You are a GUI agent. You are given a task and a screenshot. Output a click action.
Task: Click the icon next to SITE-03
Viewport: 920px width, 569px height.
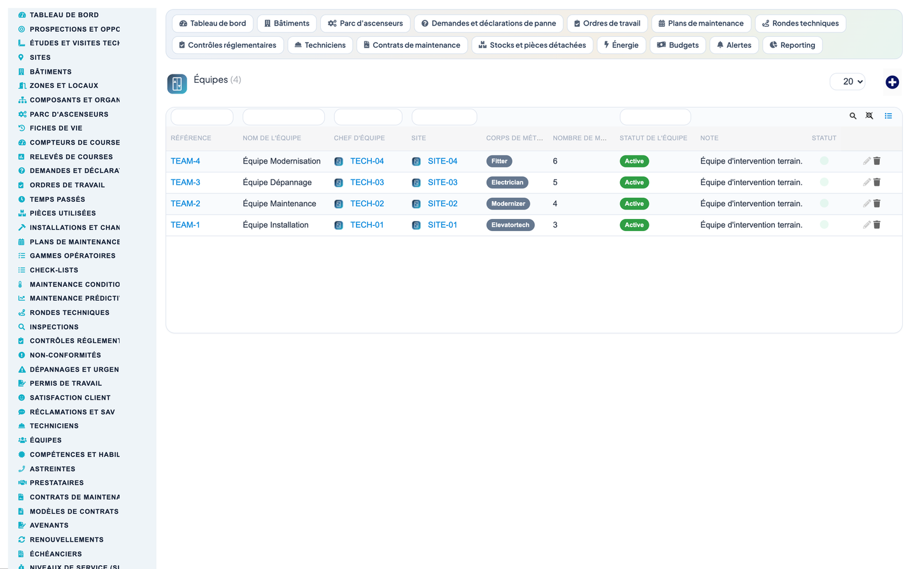pos(416,183)
